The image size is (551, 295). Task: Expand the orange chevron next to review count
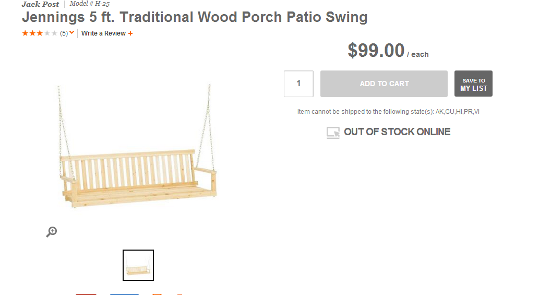tap(72, 33)
